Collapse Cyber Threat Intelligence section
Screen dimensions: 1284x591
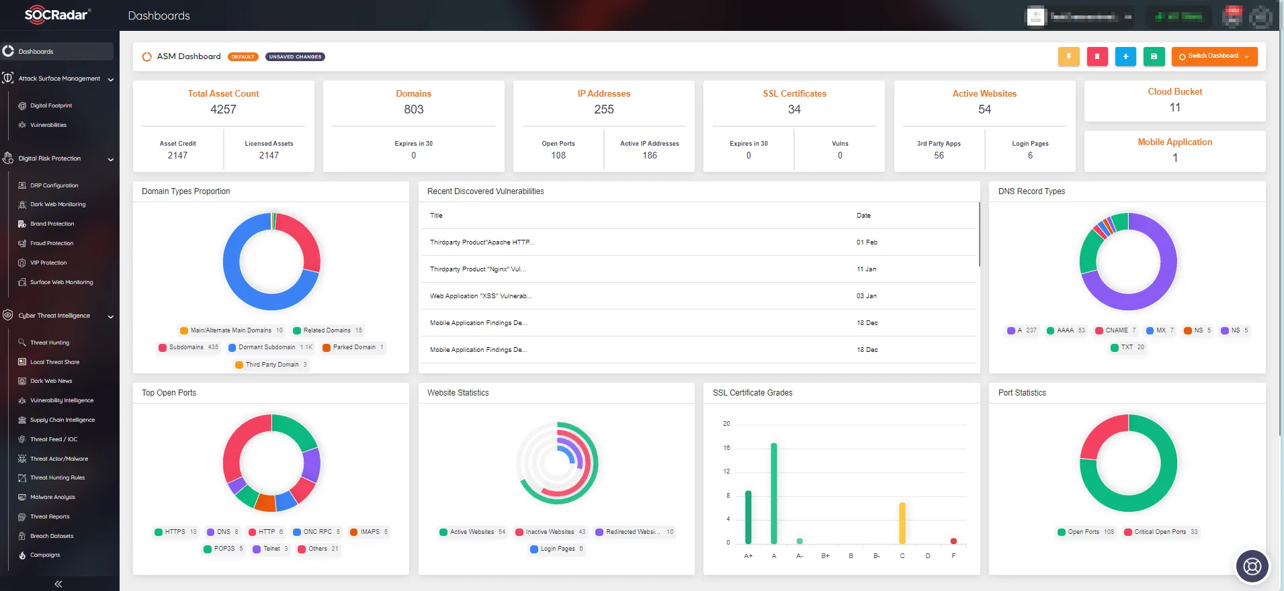click(111, 316)
